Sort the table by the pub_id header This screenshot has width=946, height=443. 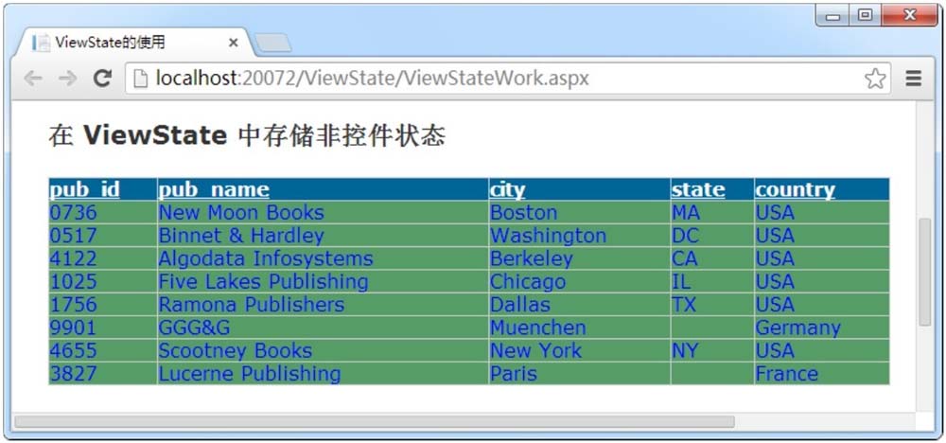coord(84,189)
